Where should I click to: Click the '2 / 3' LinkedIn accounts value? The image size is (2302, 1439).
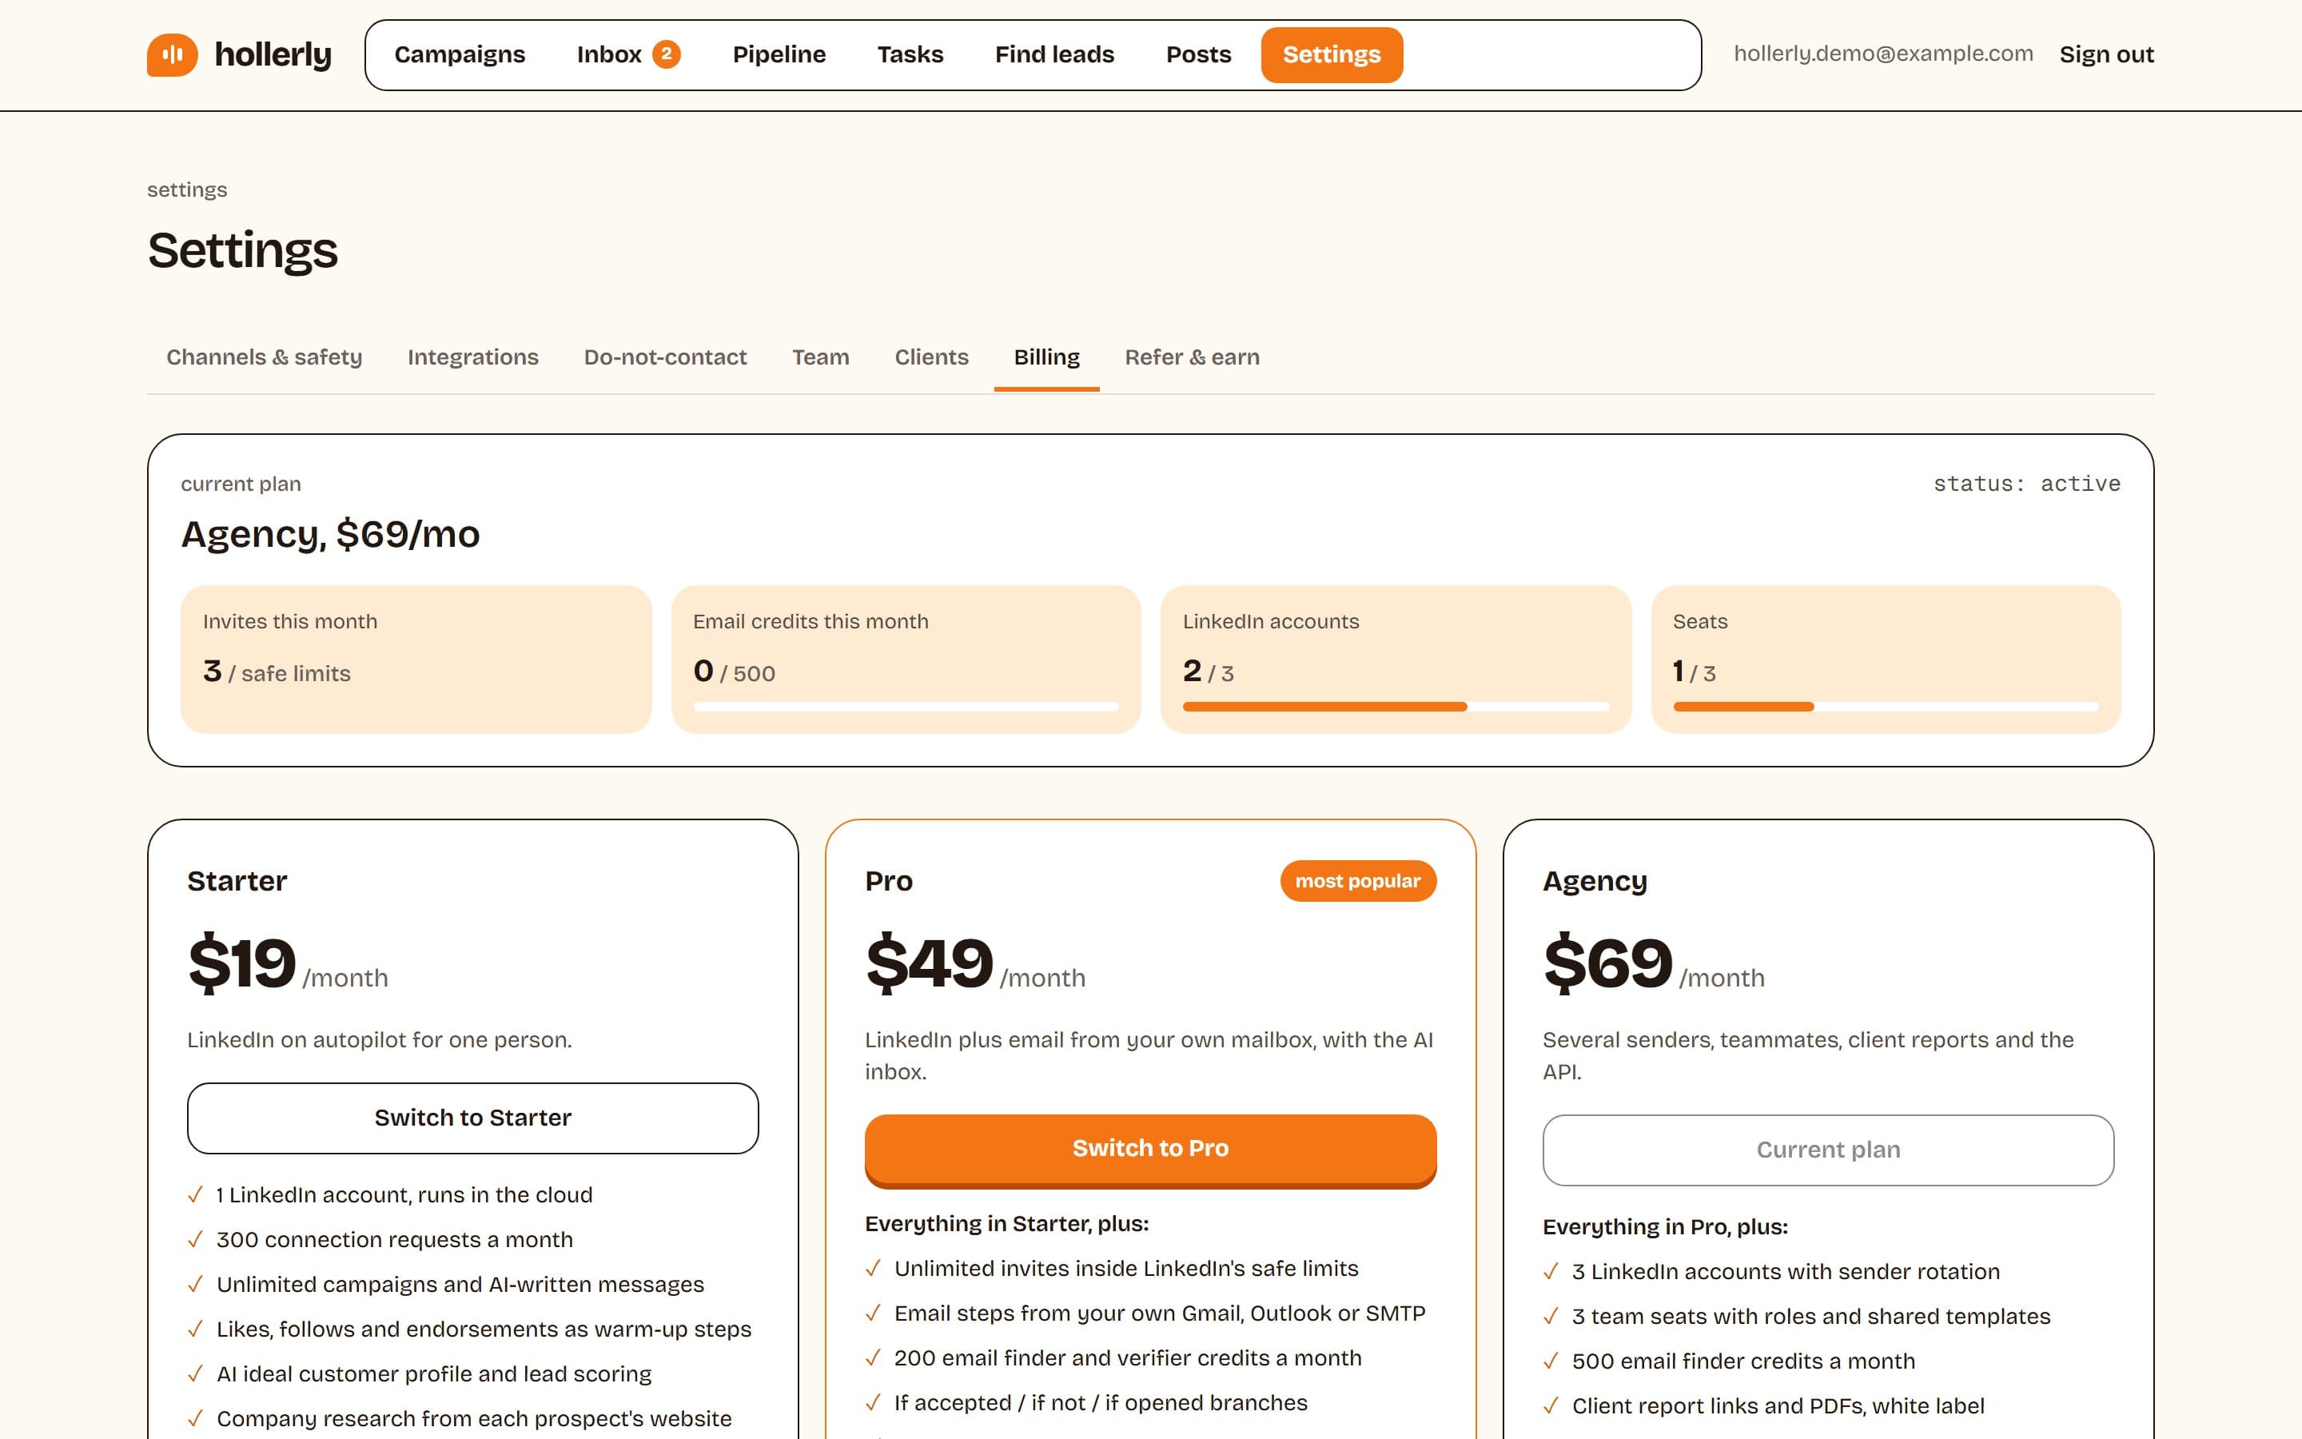1208,671
